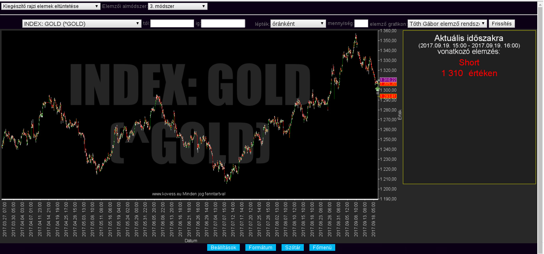Open the Beállítások settings page
544x254 pixels.
(x=223, y=248)
